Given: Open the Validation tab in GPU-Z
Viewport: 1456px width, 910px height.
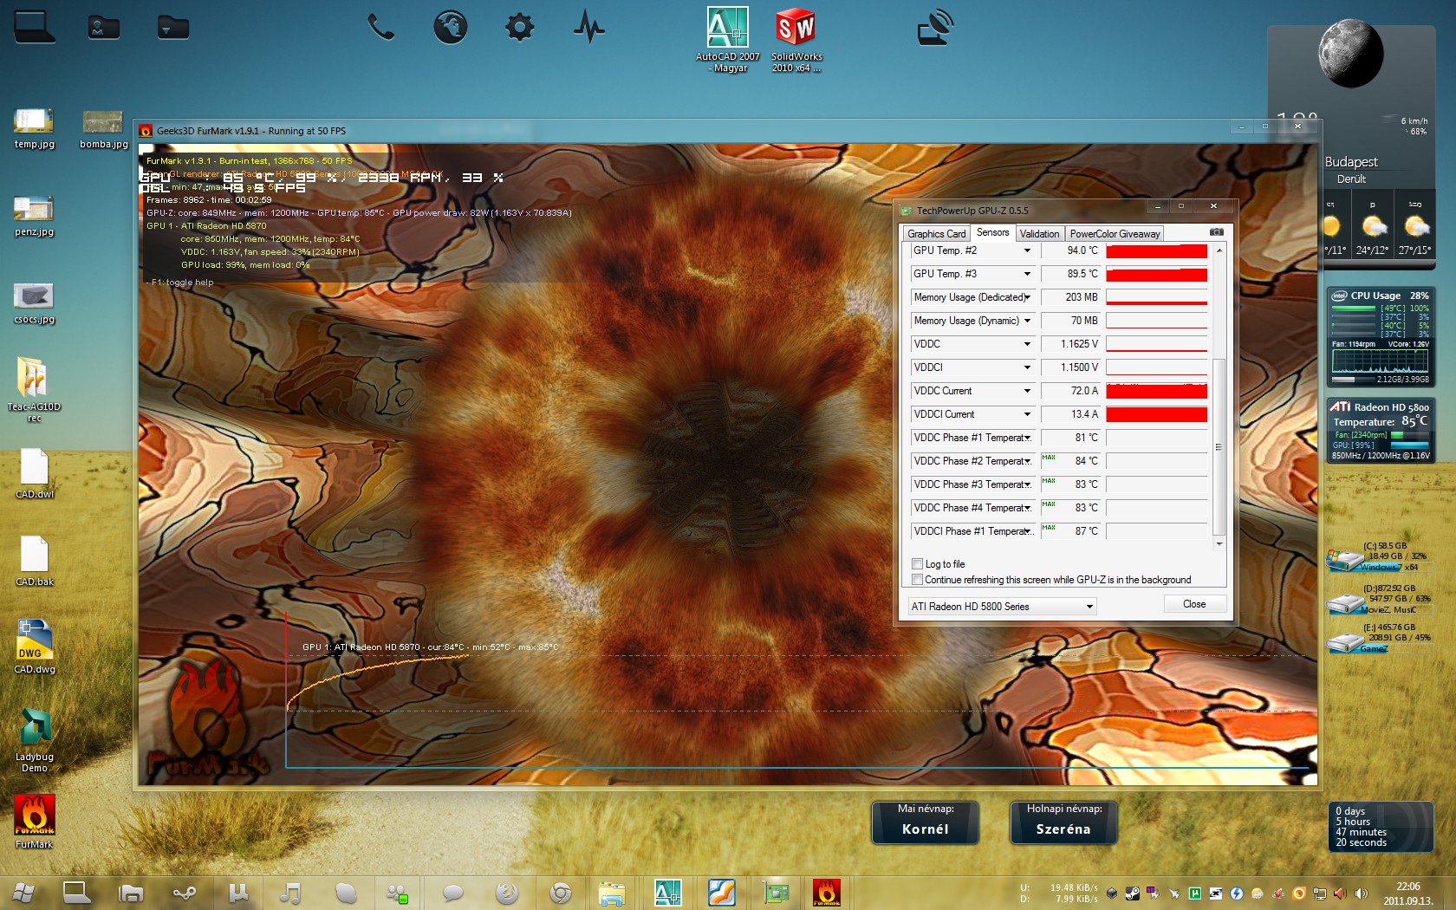Looking at the screenshot, I should [1039, 234].
